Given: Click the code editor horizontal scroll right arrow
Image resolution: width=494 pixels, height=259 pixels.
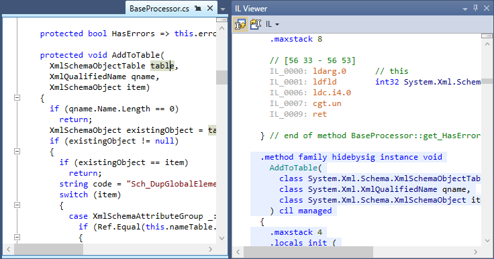Looking at the screenshot, I should [x=211, y=249].
